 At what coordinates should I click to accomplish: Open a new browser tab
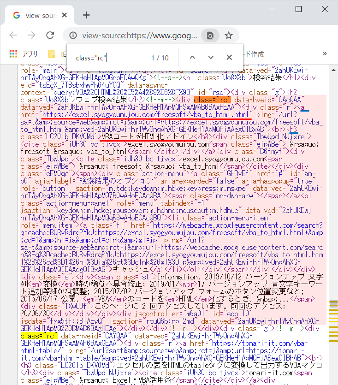86,15
